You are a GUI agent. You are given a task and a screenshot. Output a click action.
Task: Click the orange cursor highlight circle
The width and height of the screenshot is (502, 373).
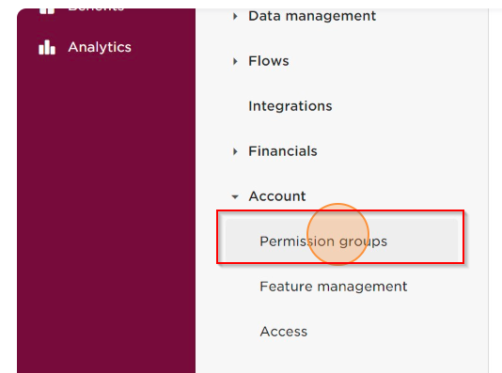point(337,235)
